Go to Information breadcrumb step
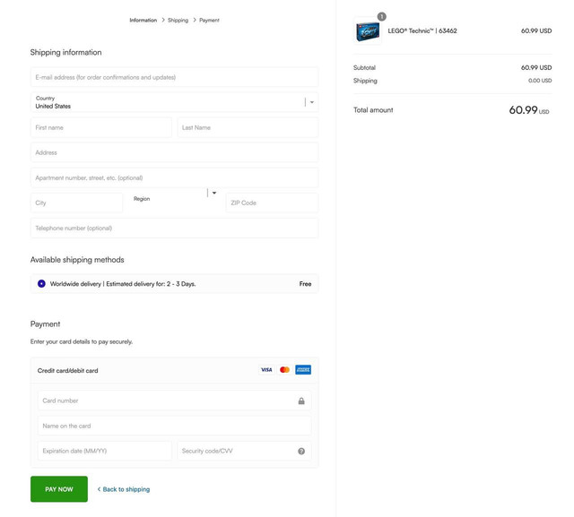 [143, 20]
